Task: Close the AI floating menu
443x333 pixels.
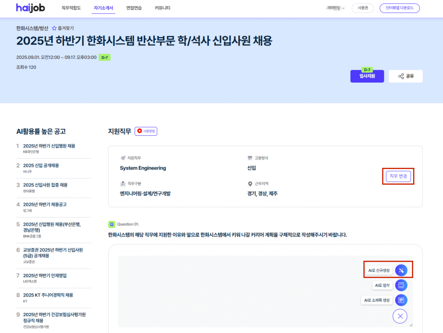Action: [400, 316]
